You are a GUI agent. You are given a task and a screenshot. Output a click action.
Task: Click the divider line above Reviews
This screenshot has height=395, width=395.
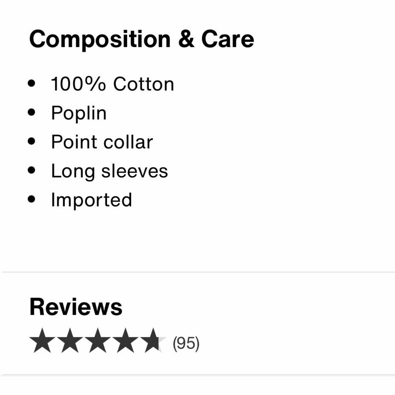[x=199, y=272]
